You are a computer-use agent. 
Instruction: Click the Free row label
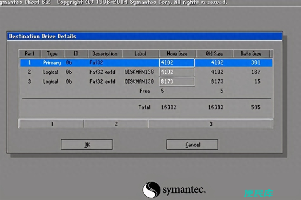coord(145,91)
